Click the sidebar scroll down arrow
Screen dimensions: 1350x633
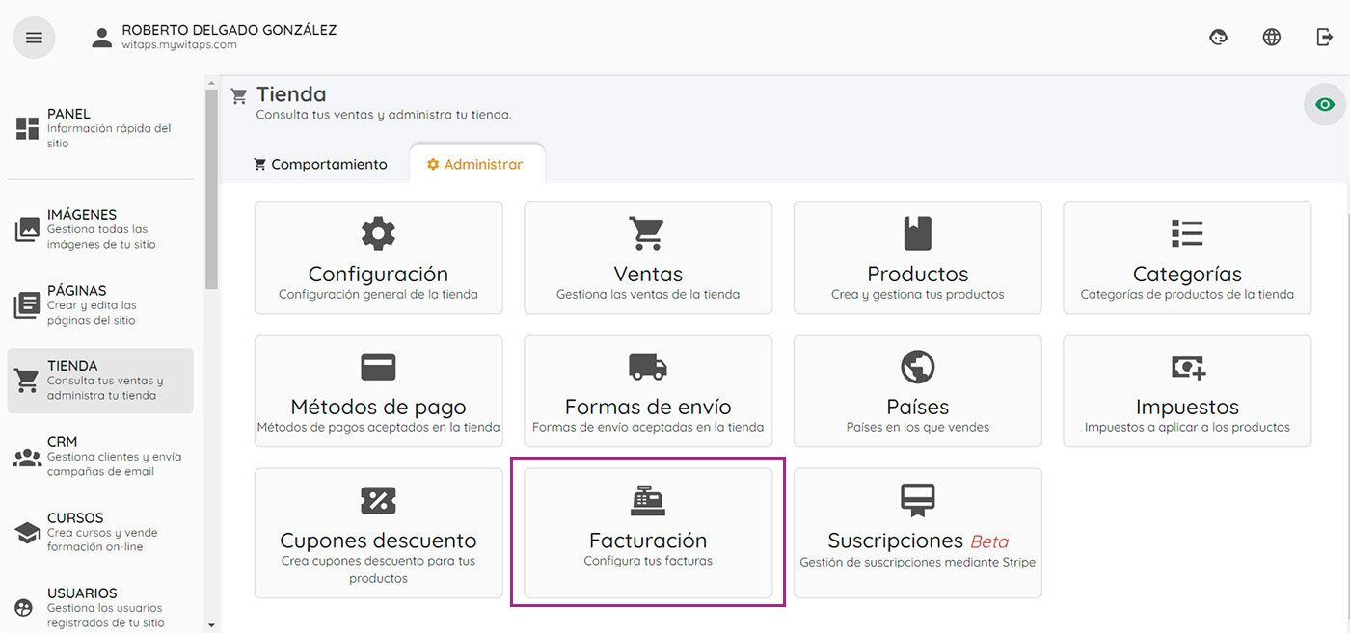[x=212, y=625]
